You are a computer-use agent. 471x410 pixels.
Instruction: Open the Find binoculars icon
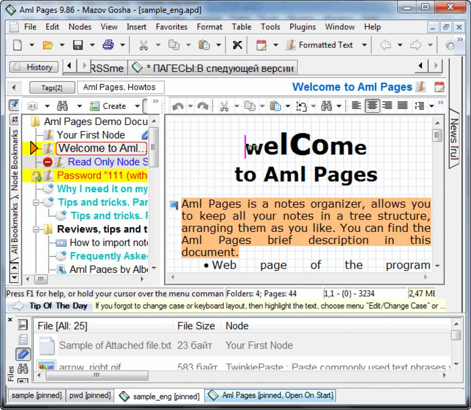point(325,106)
